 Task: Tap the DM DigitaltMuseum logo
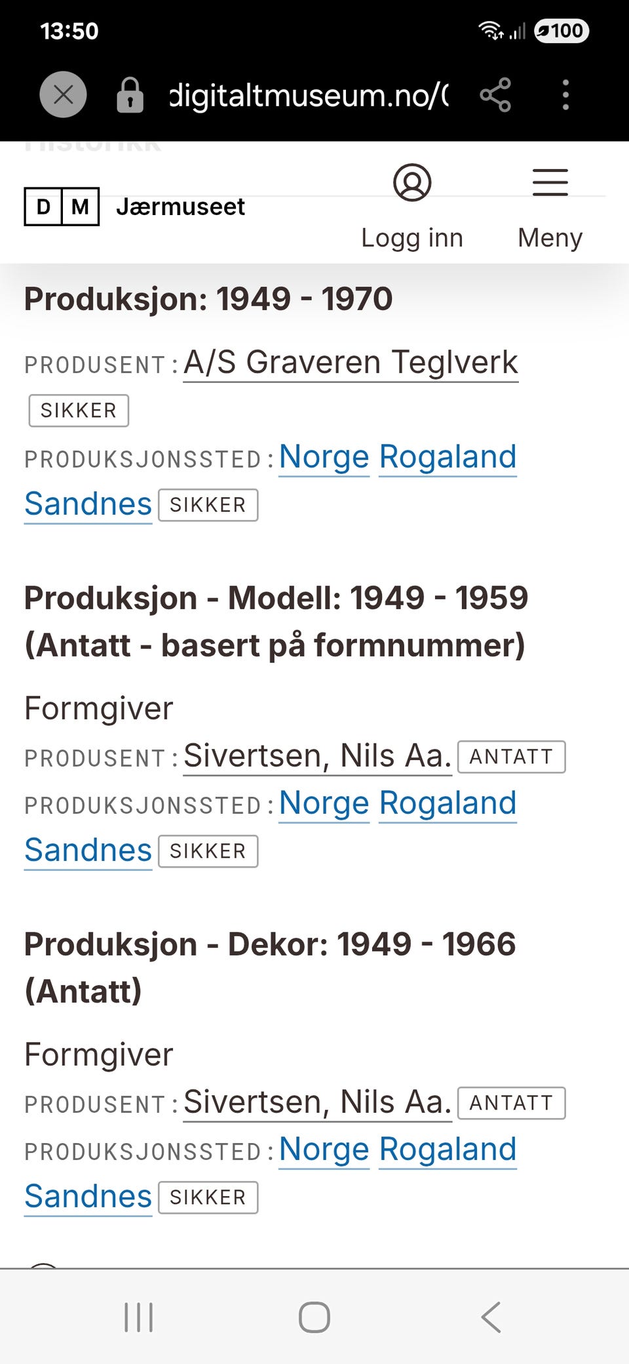click(62, 207)
